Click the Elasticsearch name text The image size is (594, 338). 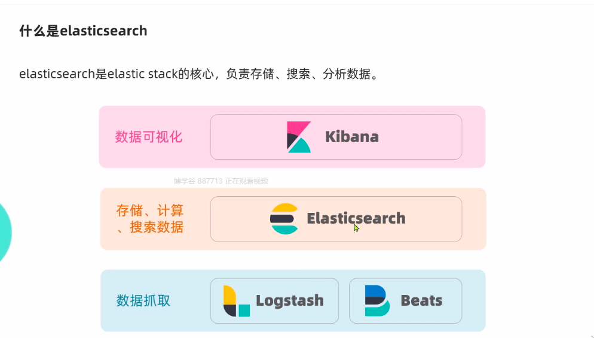click(x=356, y=218)
